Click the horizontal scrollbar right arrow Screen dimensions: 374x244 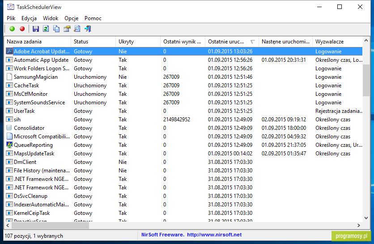[x=358, y=225]
